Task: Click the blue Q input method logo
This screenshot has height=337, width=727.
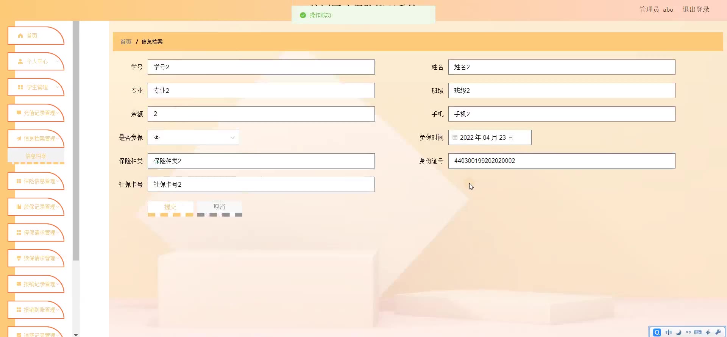Action: [x=657, y=332]
